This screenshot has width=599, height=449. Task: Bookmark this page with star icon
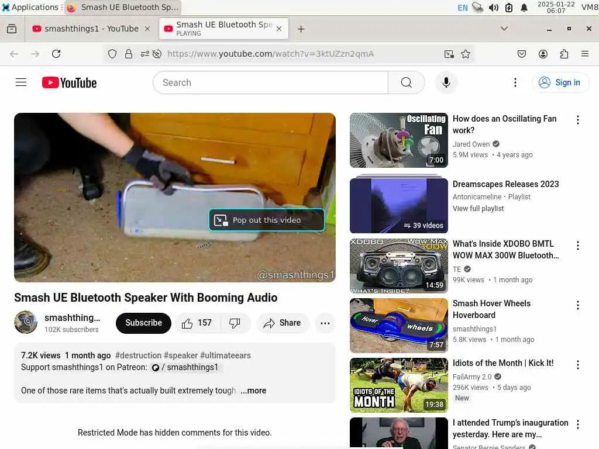pyautogui.click(x=465, y=54)
